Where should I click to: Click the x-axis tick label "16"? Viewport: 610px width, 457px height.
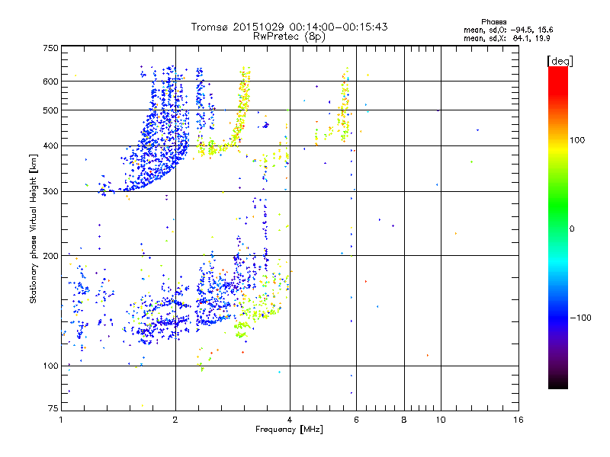(x=518, y=420)
